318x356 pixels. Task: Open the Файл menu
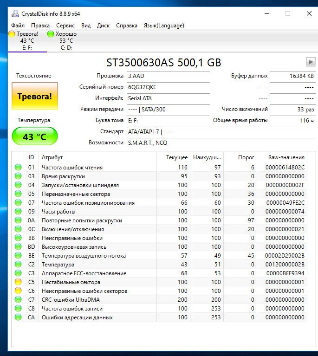point(18,26)
